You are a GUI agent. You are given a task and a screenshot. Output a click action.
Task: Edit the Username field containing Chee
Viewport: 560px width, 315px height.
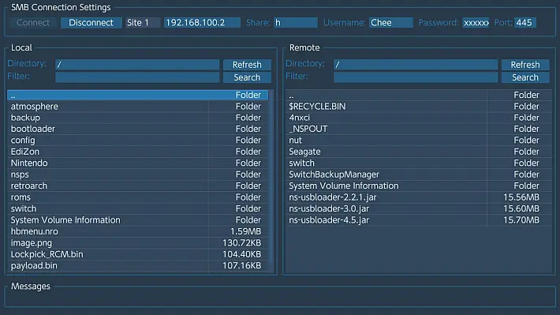click(x=391, y=23)
